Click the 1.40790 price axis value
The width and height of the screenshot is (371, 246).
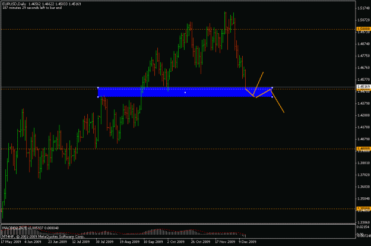(364, 139)
